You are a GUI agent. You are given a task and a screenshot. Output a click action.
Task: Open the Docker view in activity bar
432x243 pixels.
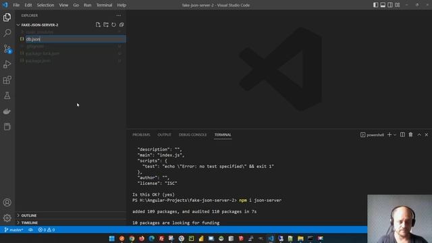click(7, 111)
